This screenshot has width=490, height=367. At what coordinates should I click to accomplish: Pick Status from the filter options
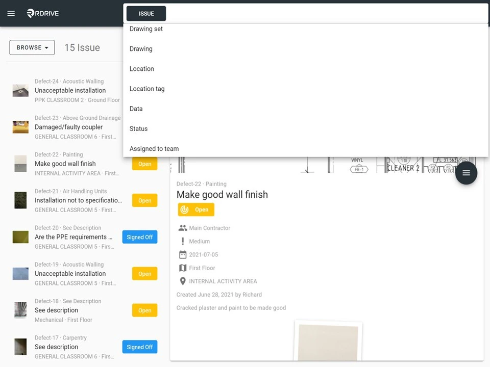[x=138, y=128]
